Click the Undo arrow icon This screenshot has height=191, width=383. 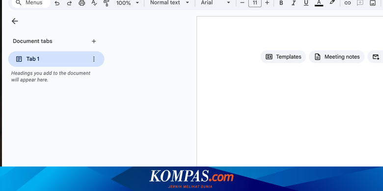pos(57,3)
